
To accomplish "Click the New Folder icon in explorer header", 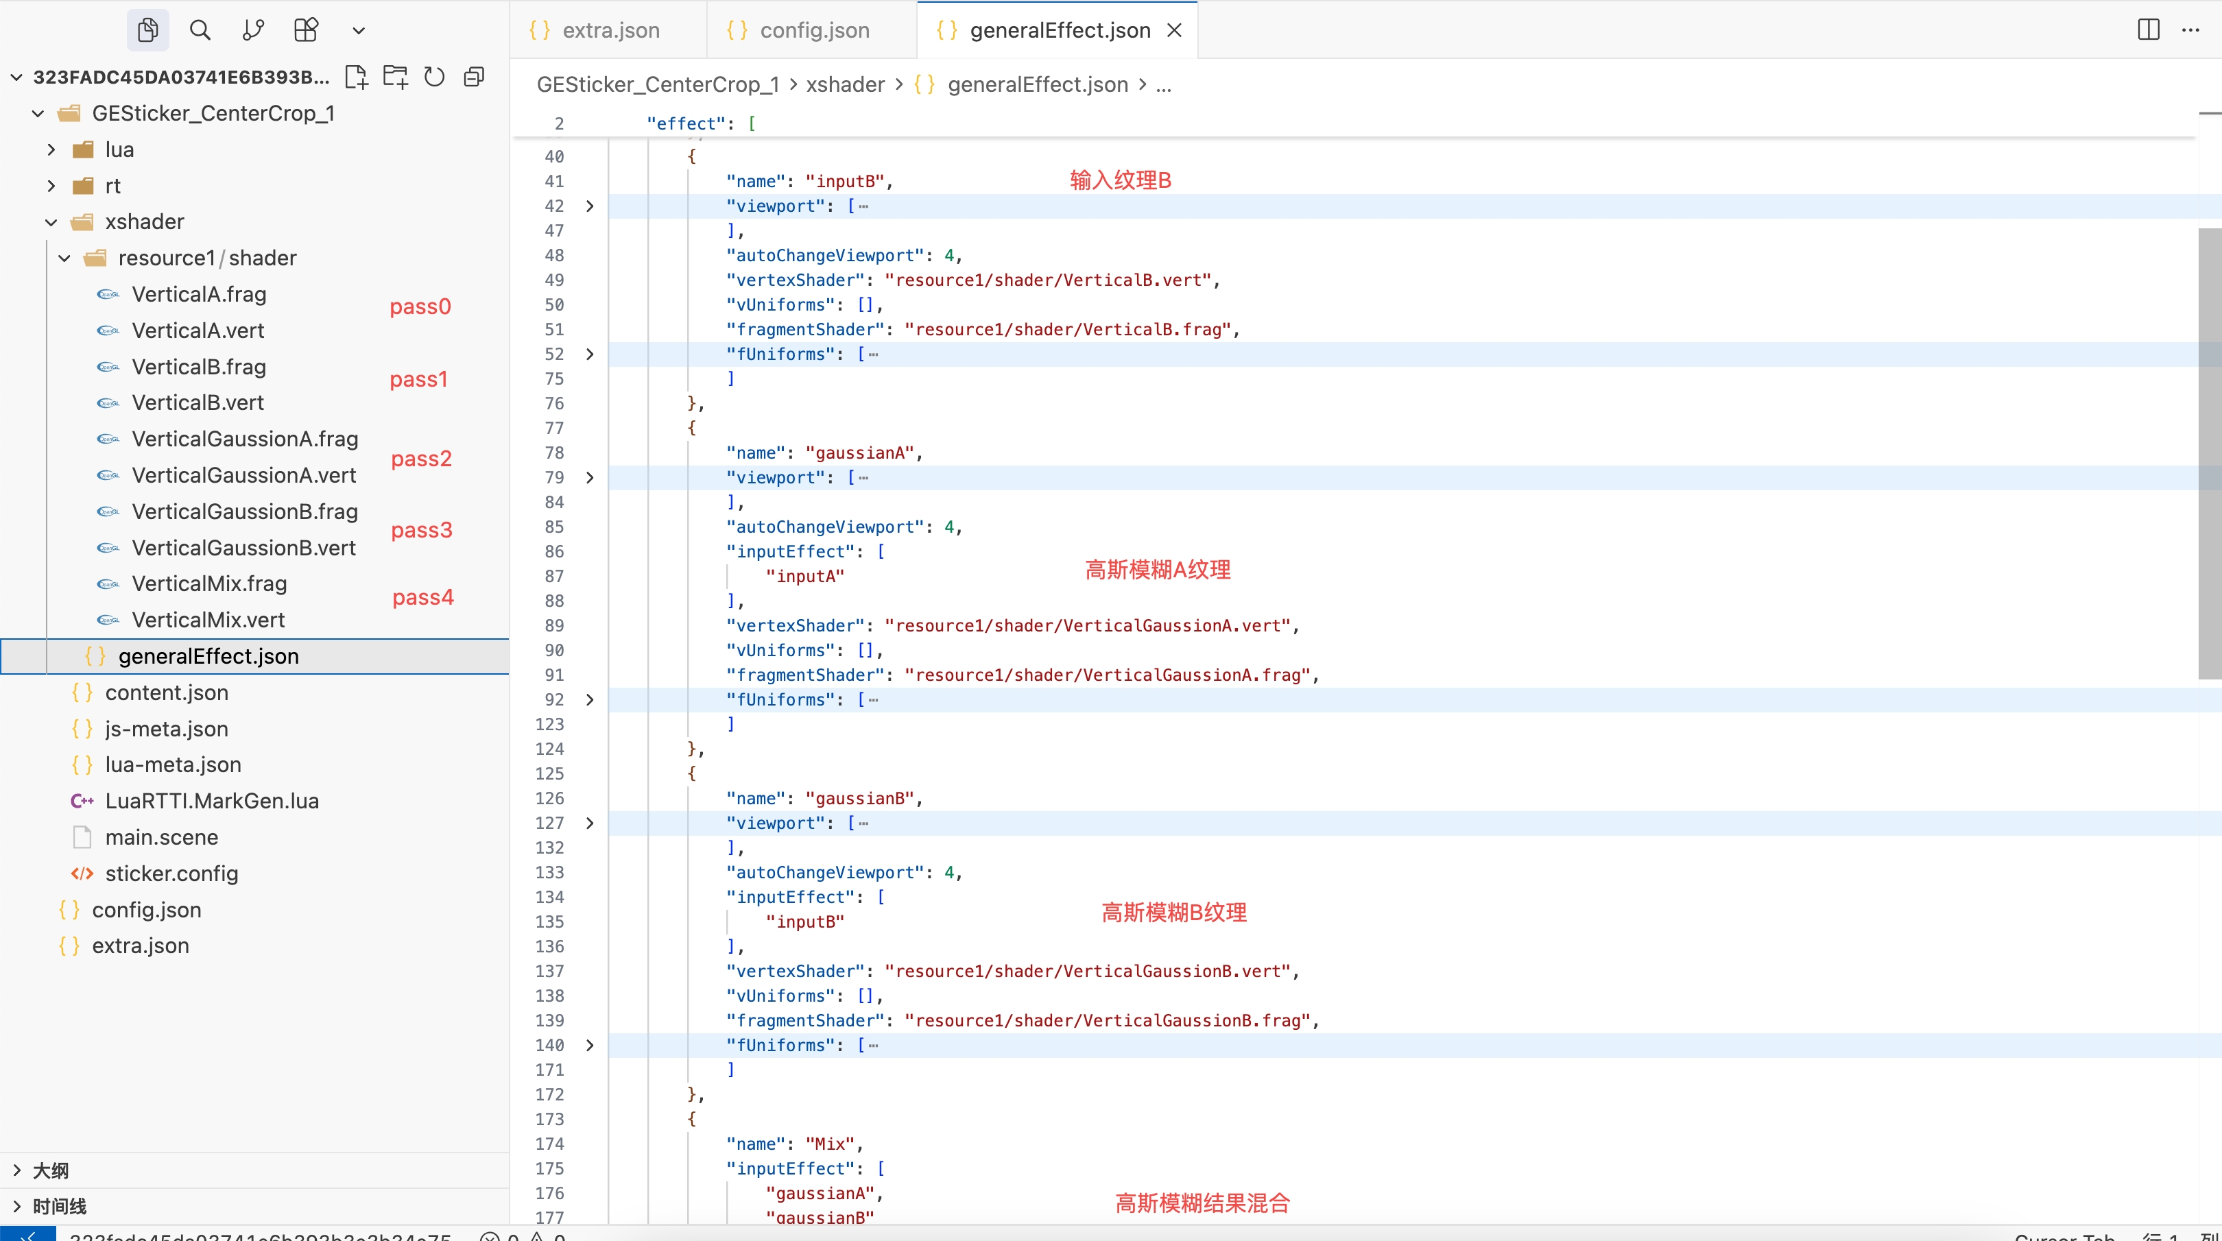I will click(396, 77).
